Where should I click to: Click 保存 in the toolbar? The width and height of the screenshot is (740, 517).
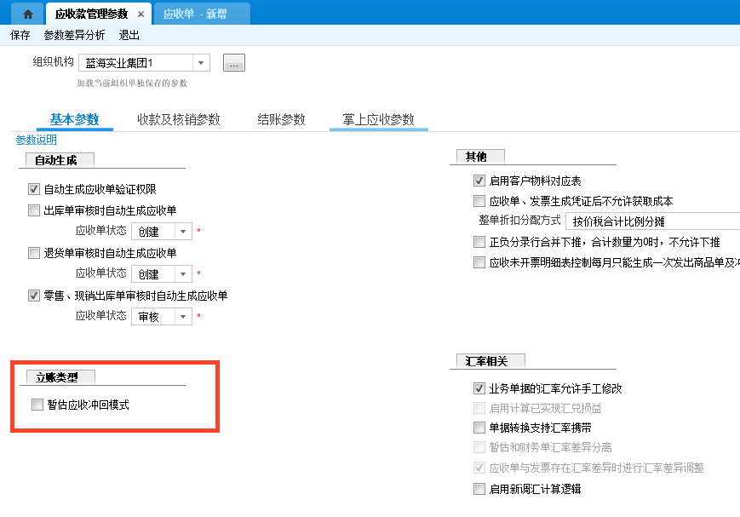click(x=20, y=35)
